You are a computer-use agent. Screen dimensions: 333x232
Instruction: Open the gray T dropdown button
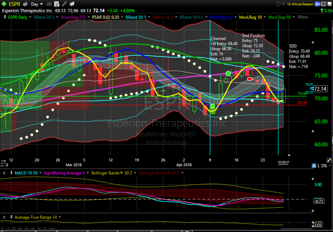click(x=324, y=4)
